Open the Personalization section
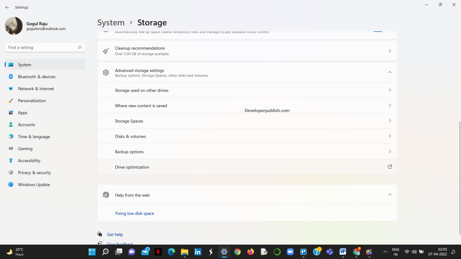The width and height of the screenshot is (461, 259). pyautogui.click(x=32, y=100)
